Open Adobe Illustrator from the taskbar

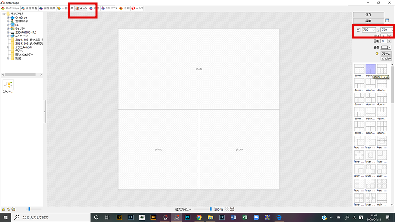[x=153, y=217]
